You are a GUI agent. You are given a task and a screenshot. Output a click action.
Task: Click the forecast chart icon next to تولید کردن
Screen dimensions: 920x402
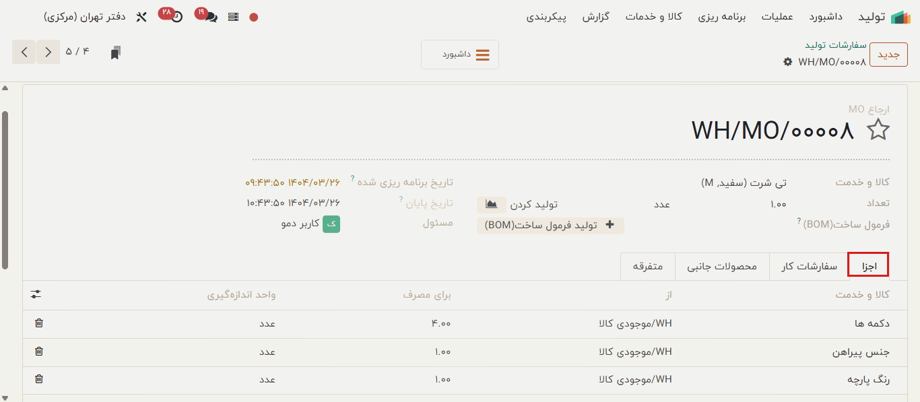[x=492, y=204]
